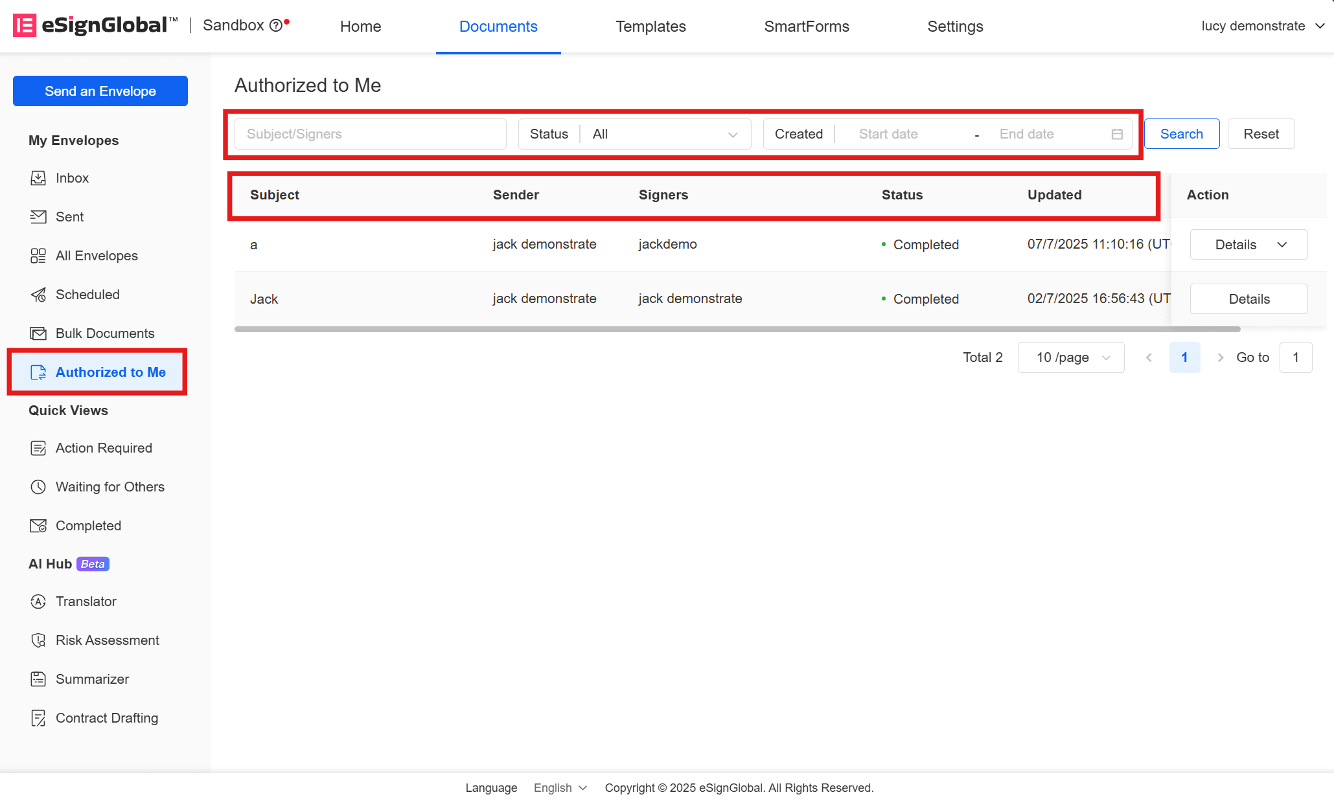Click the Contract Drafting icon
The width and height of the screenshot is (1334, 799).
(x=38, y=718)
